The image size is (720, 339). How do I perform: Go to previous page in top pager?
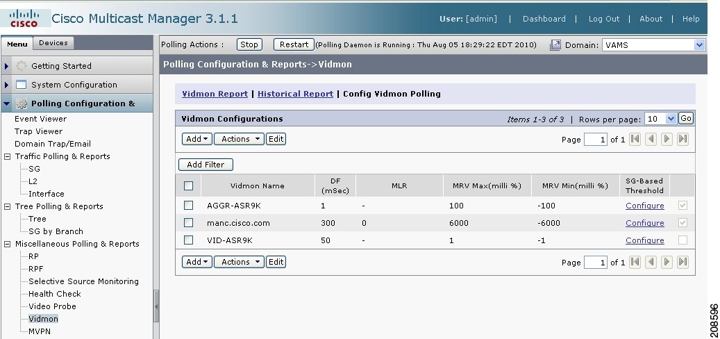coord(651,139)
